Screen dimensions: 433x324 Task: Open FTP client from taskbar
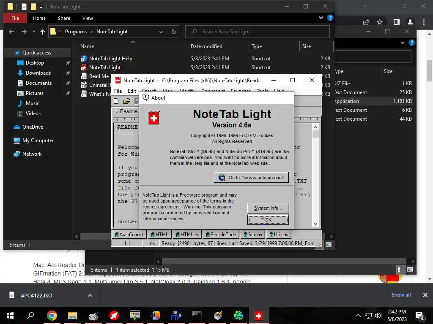176,316
